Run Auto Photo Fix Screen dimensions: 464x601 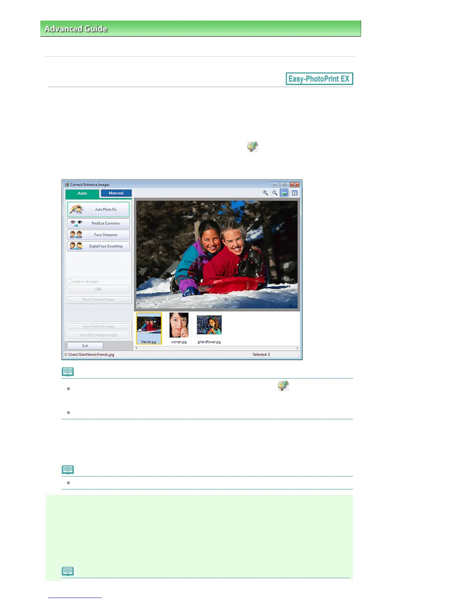tap(98, 209)
